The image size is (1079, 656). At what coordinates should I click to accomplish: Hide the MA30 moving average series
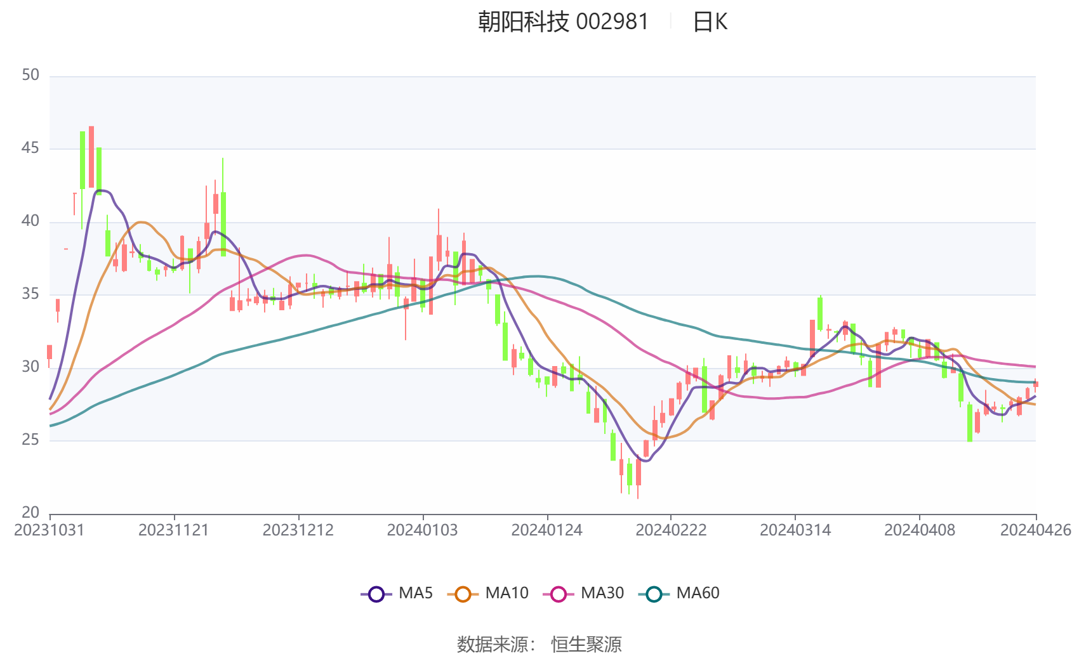[583, 593]
